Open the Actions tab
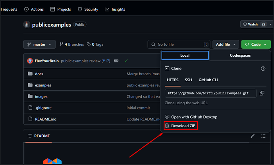The width and height of the screenshot is (274, 165). click(x=34, y=9)
